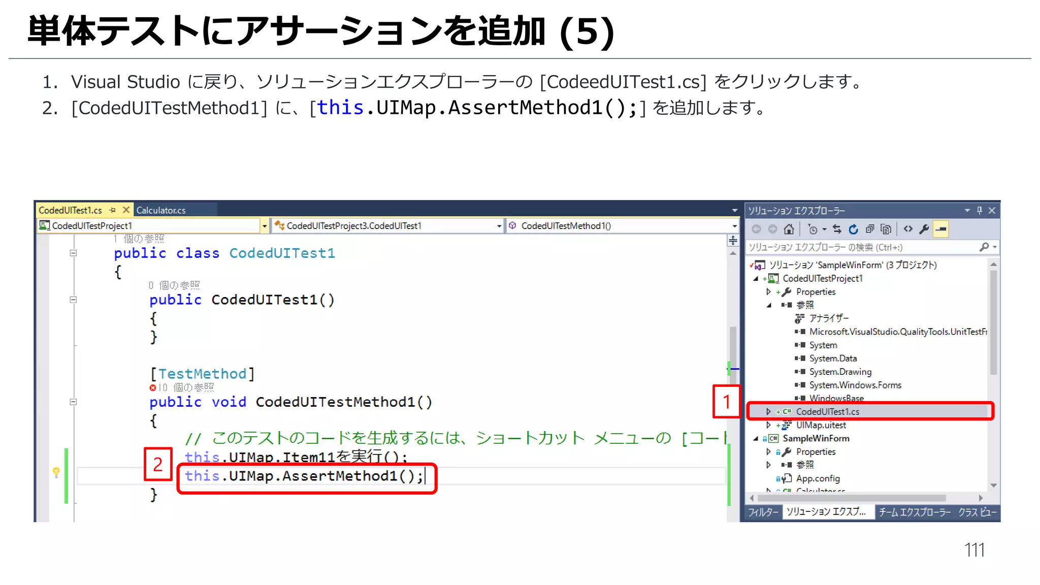Select SampleWinForm project in tree
1040x585 pixels.
tap(816, 438)
